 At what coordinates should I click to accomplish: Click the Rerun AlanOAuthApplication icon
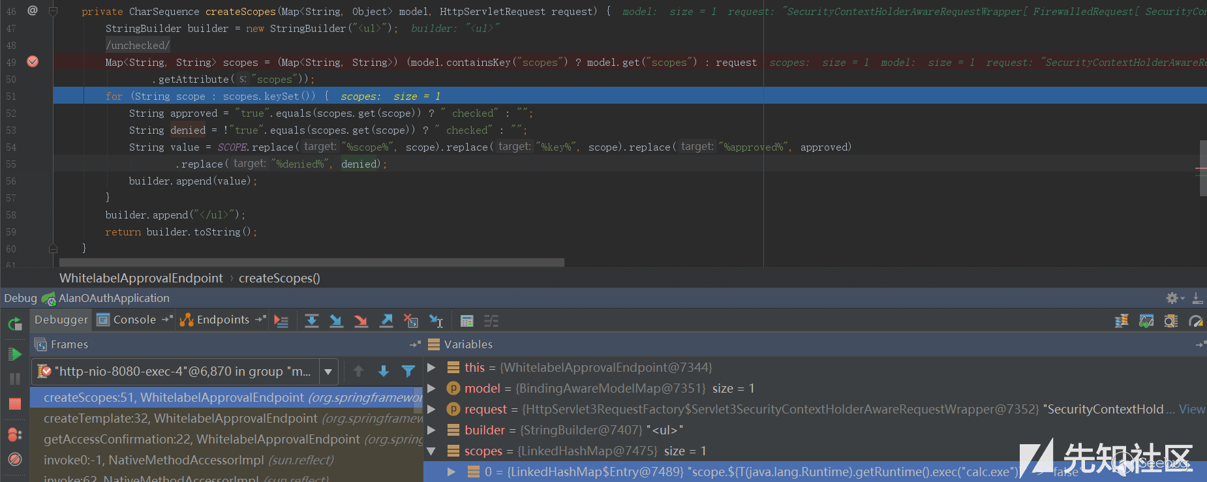click(14, 324)
